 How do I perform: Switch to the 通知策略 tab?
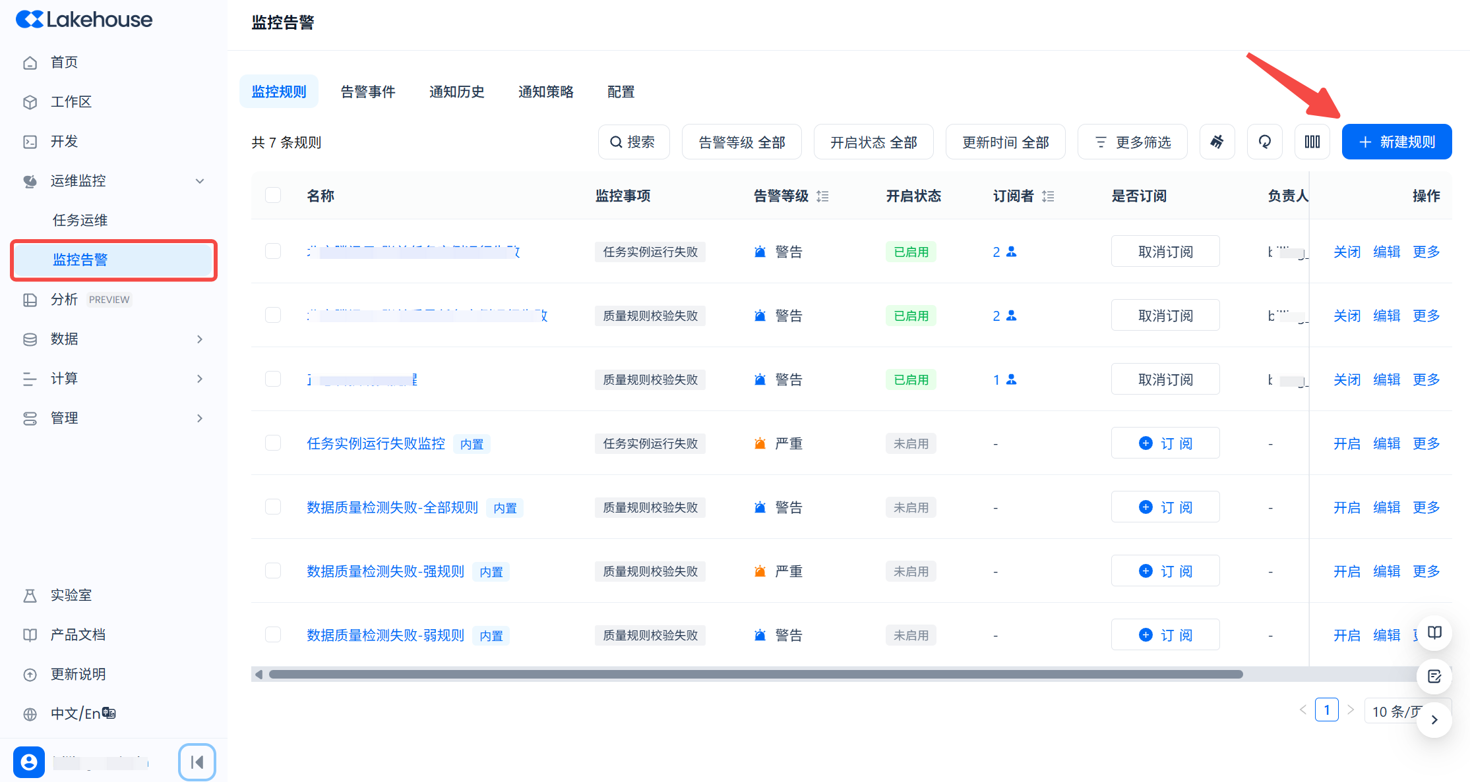[545, 92]
